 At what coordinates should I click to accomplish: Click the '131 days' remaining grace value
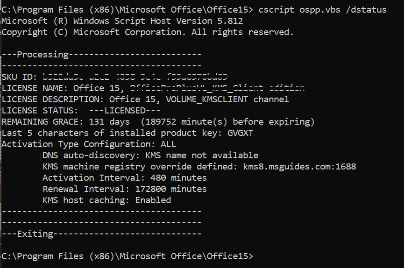109,122
